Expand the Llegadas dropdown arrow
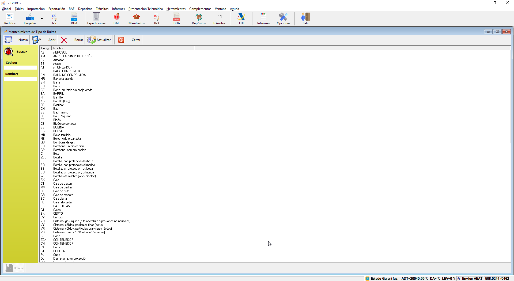This screenshot has height=281, width=514. pos(42,19)
